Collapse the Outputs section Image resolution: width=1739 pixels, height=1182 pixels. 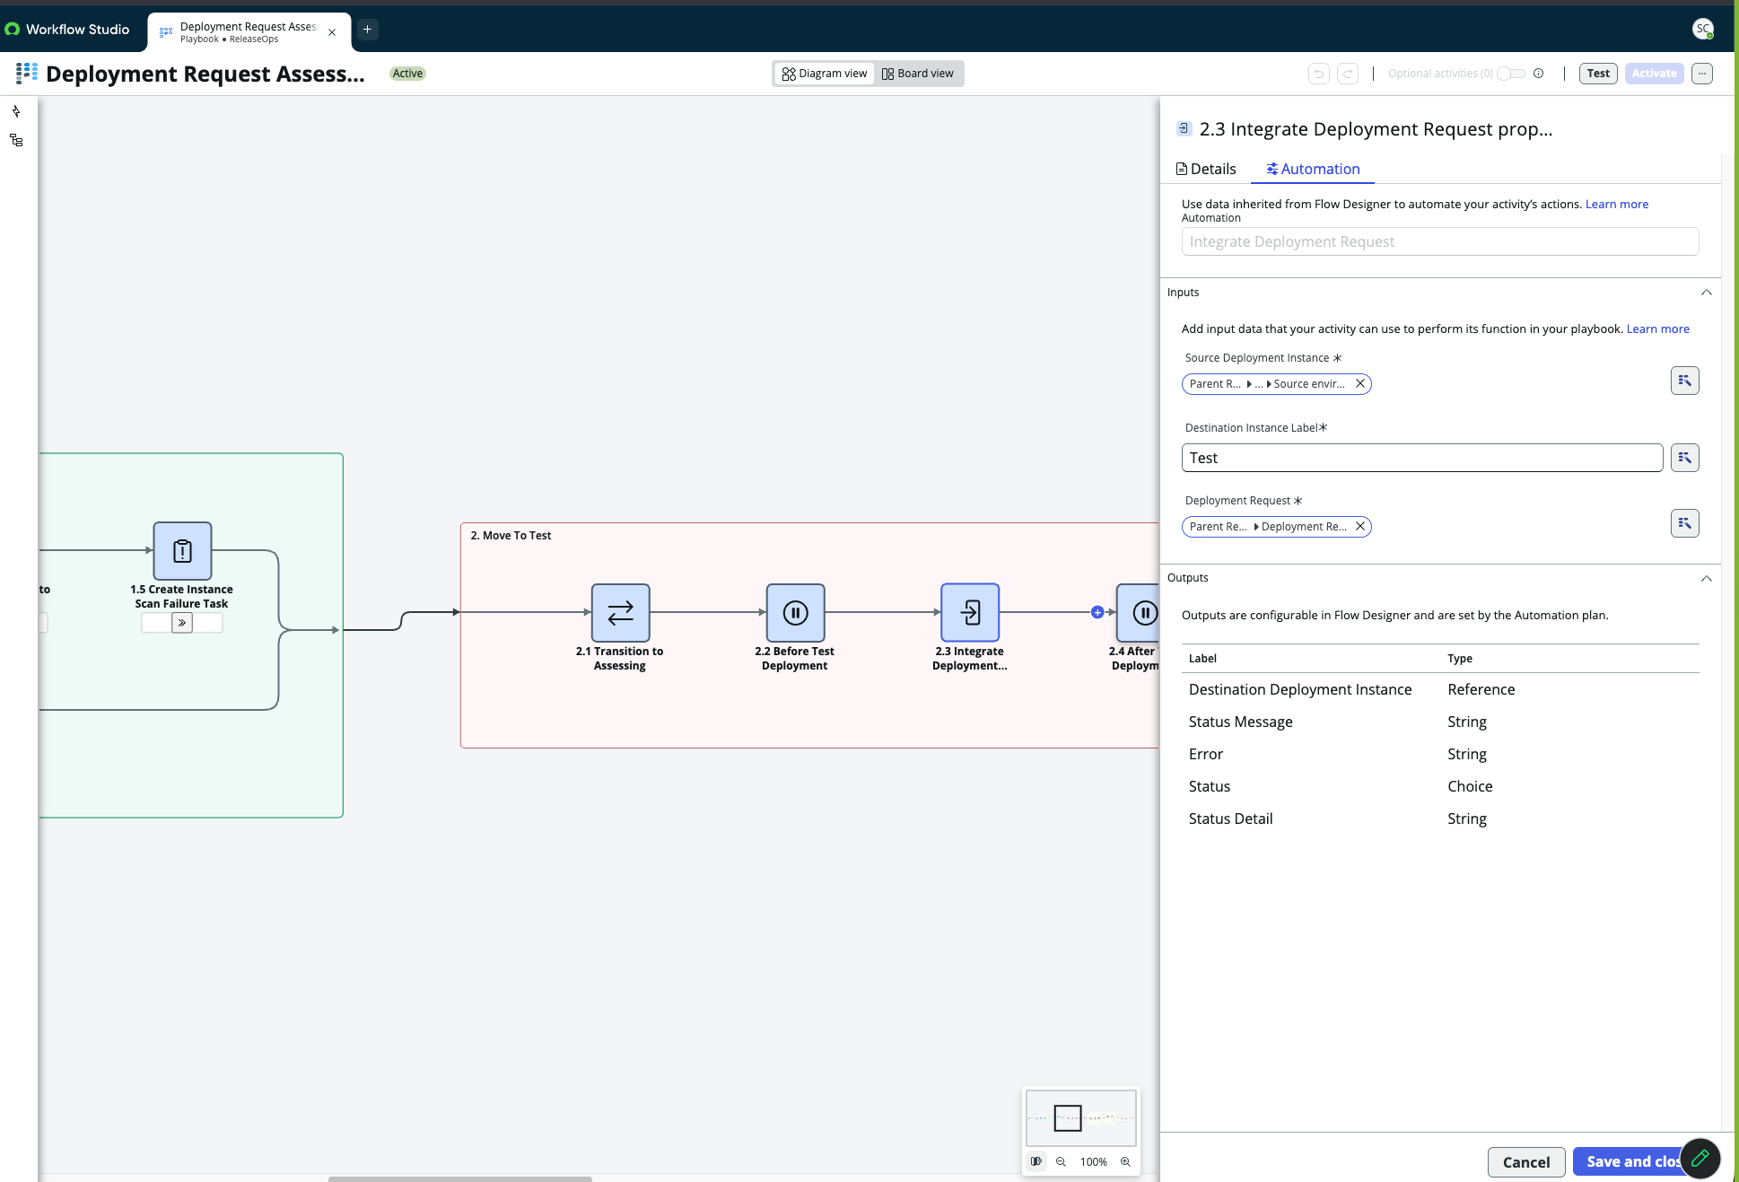point(1706,578)
